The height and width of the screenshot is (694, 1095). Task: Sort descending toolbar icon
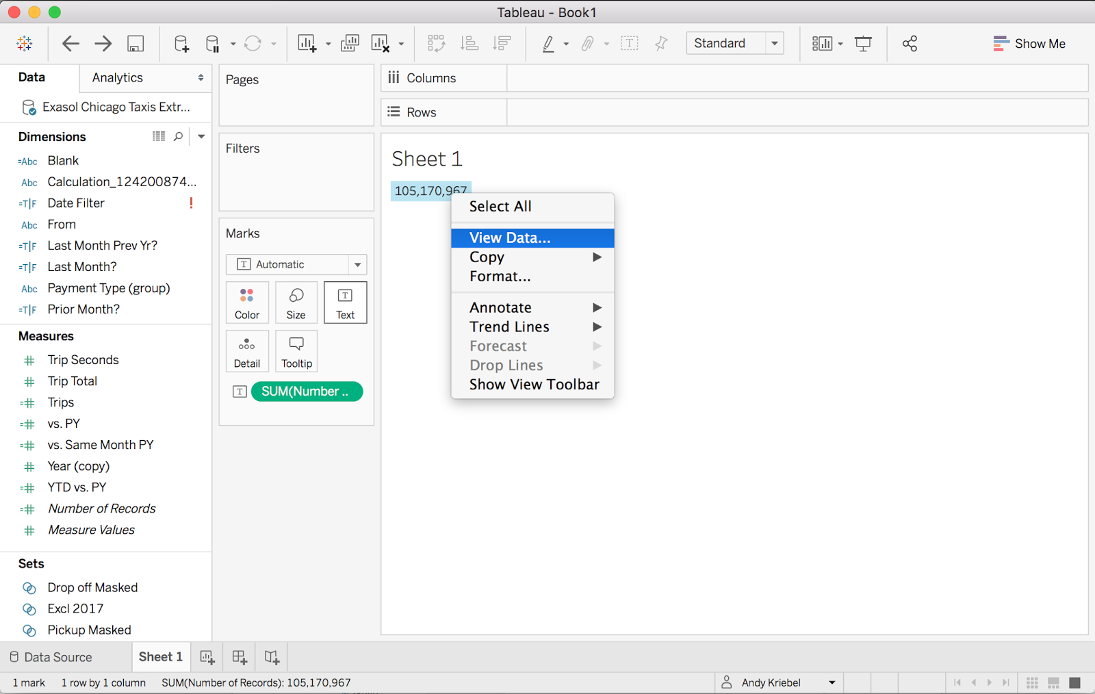[x=502, y=44]
